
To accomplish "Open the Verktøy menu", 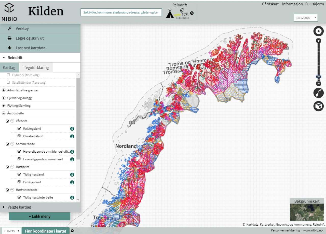I will point(40,28).
